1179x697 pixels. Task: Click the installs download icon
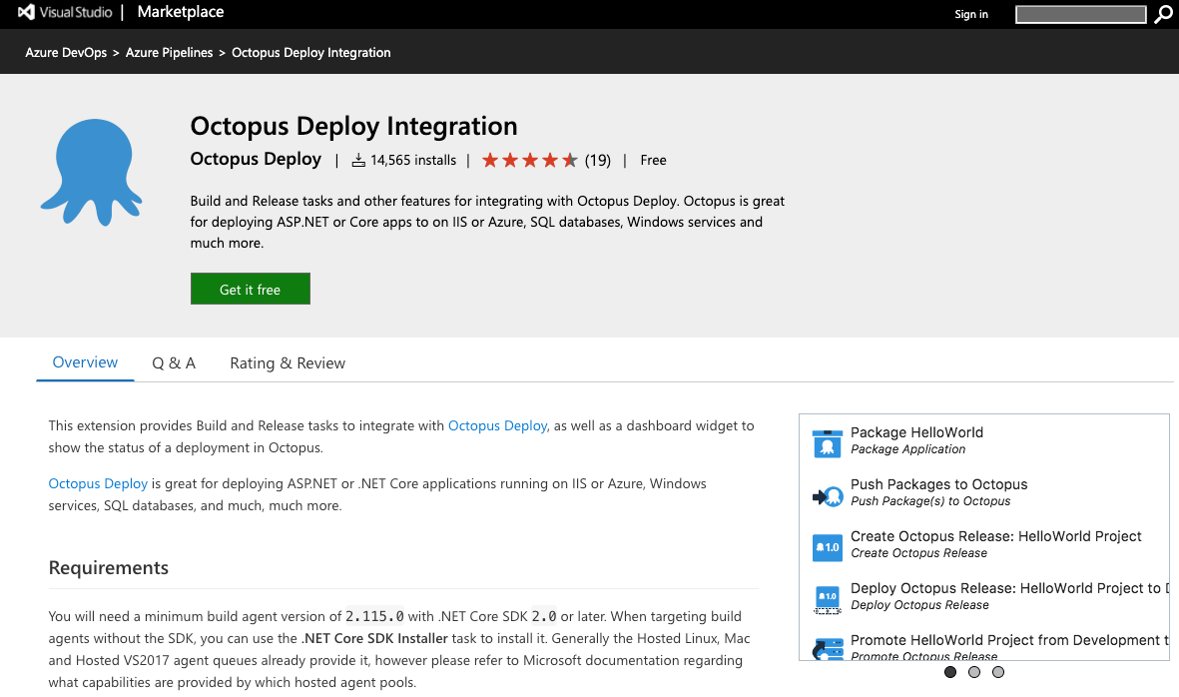click(358, 160)
